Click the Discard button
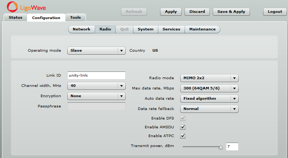Image resolution: width=288 pixels, height=158 pixels. pos(197,12)
